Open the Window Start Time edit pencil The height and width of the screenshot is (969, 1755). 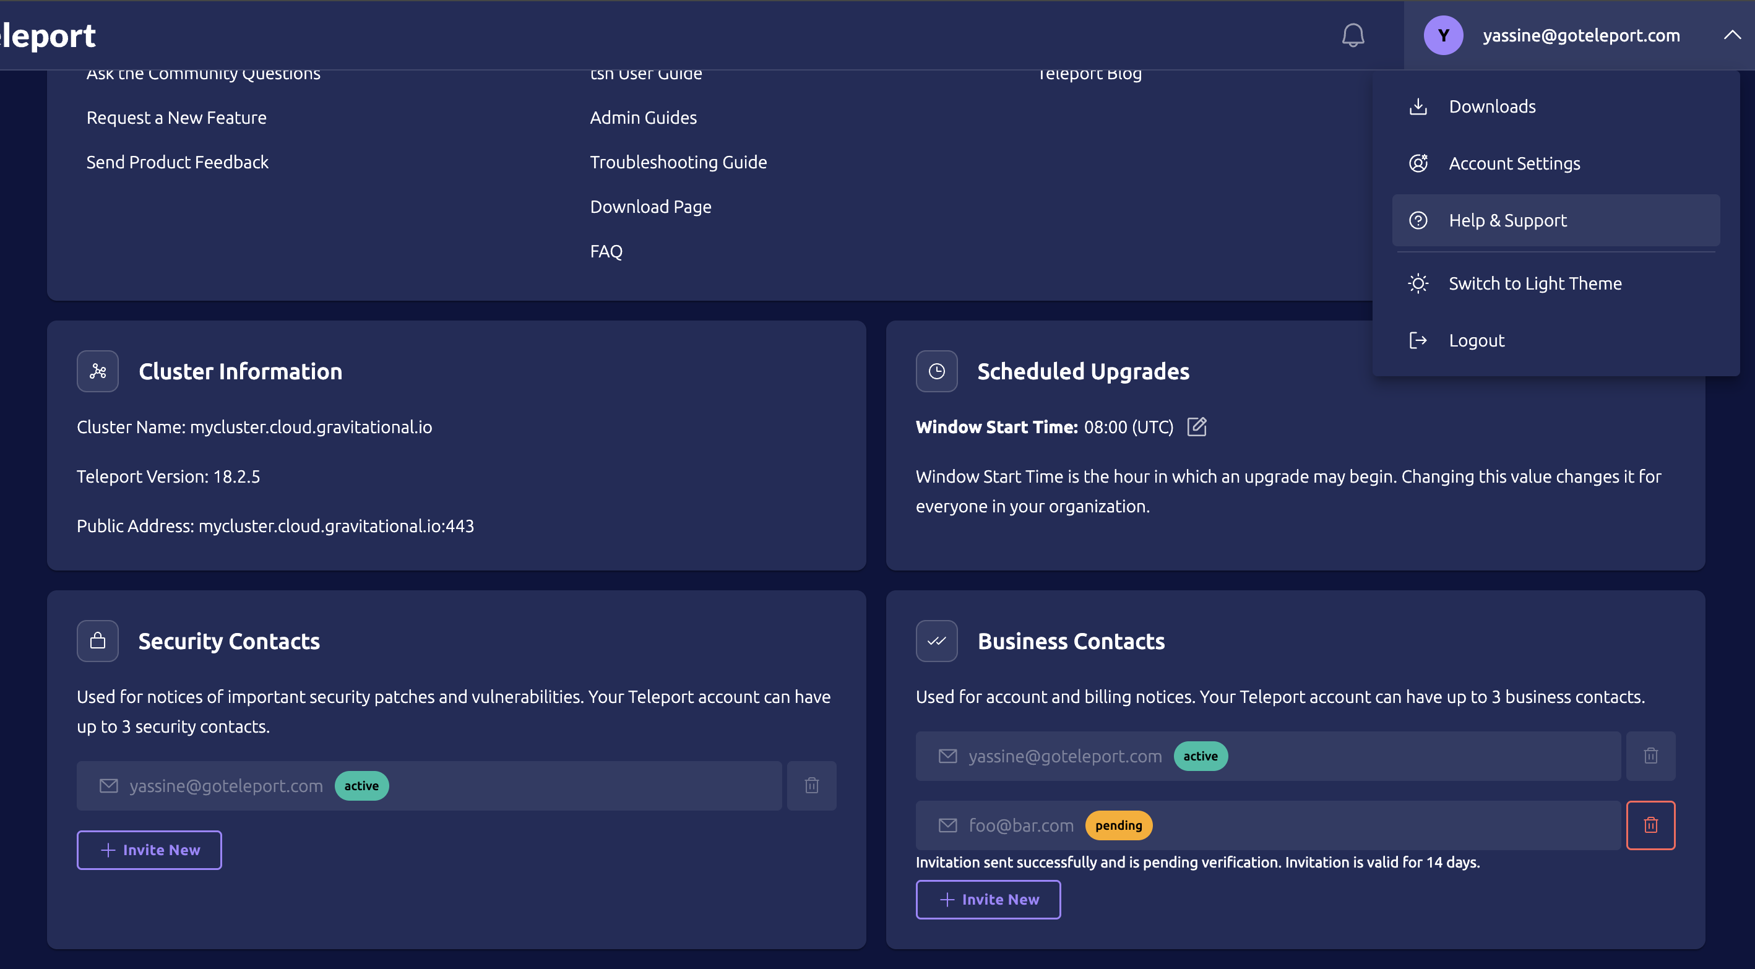(x=1197, y=426)
